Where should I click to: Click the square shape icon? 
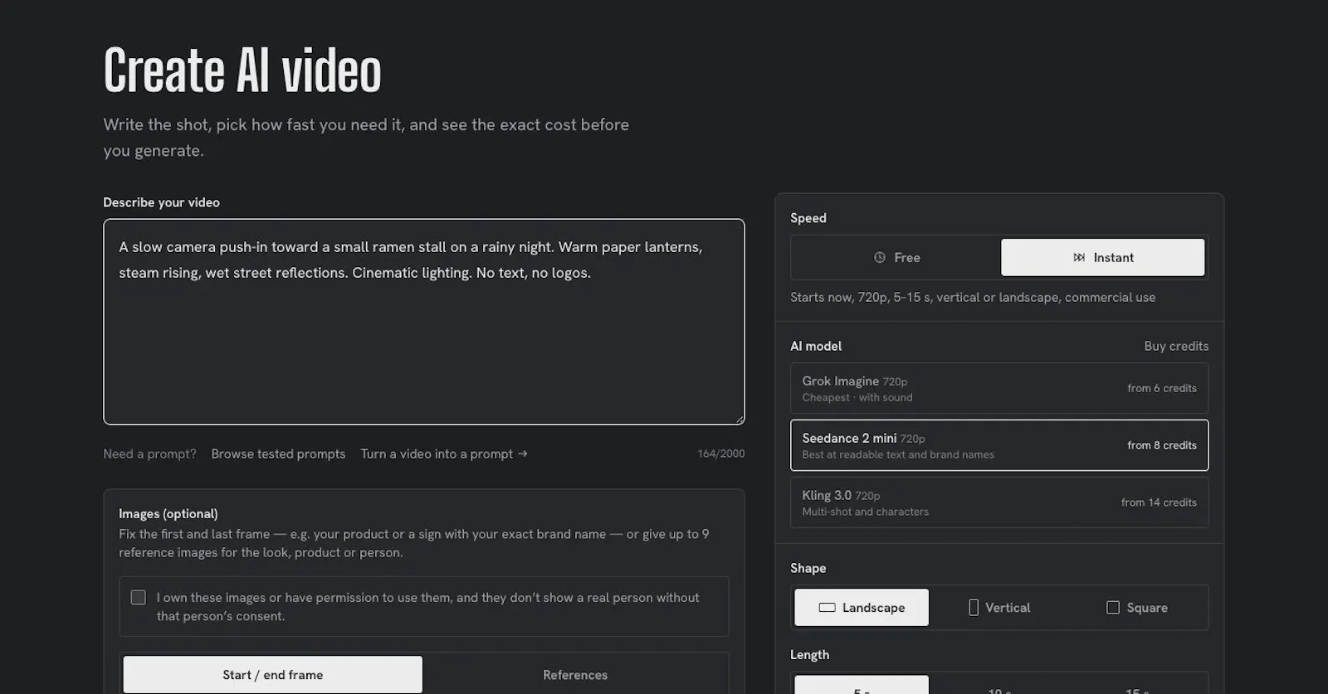(x=1113, y=608)
